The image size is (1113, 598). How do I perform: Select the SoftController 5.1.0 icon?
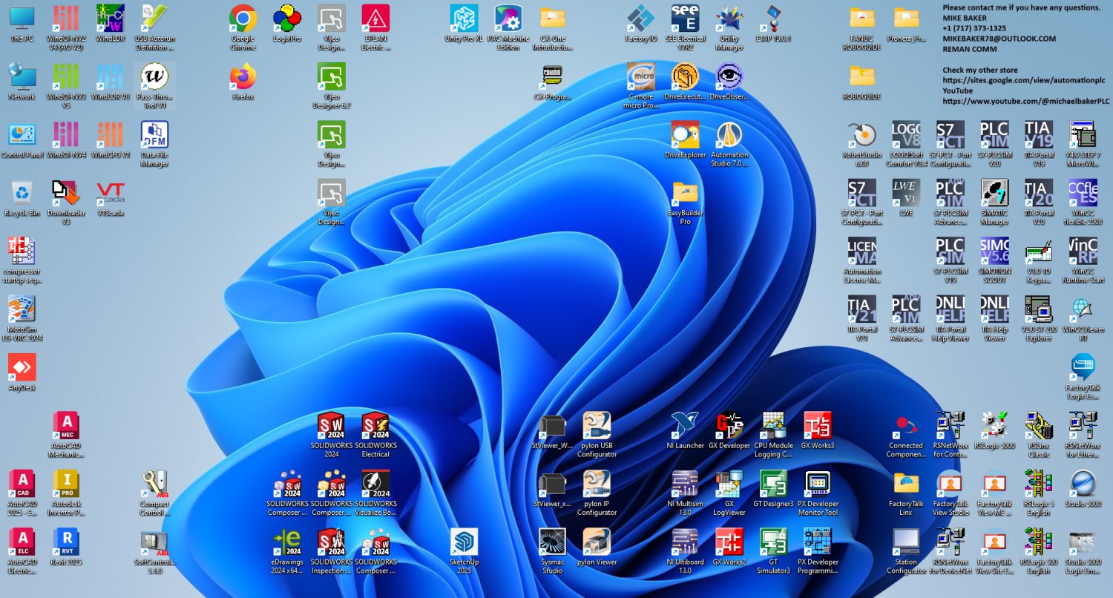155,551
